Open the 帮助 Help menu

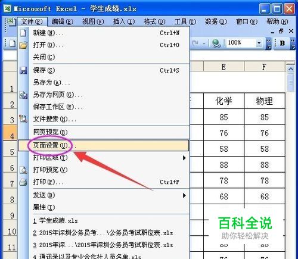coord(277,21)
